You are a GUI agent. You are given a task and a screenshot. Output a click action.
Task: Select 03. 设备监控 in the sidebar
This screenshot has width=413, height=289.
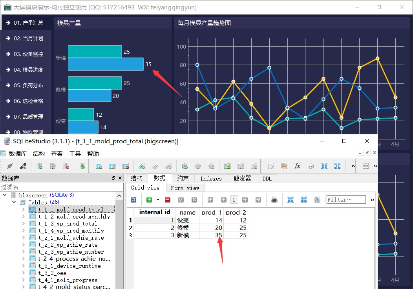click(x=28, y=54)
